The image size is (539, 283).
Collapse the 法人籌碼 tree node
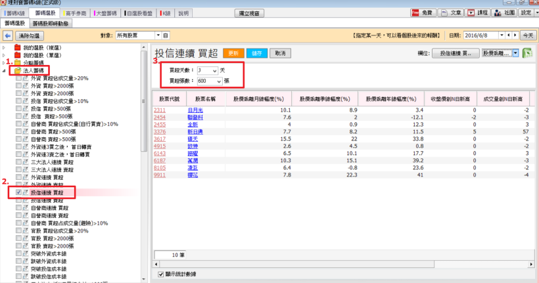4,70
